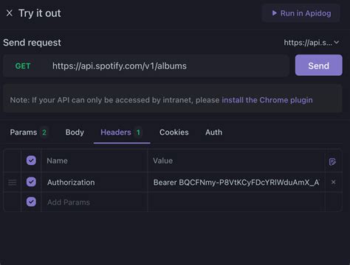
Task: Expand the https://api.s... server dropdown
Action: coord(312,43)
